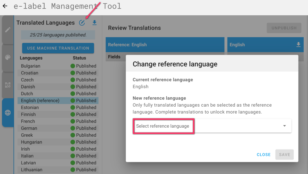
Task: Click the Save button in dialog
Action: click(284, 155)
